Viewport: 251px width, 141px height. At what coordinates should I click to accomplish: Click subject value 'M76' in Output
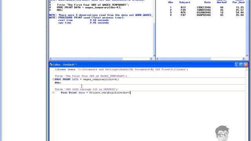[183, 13]
